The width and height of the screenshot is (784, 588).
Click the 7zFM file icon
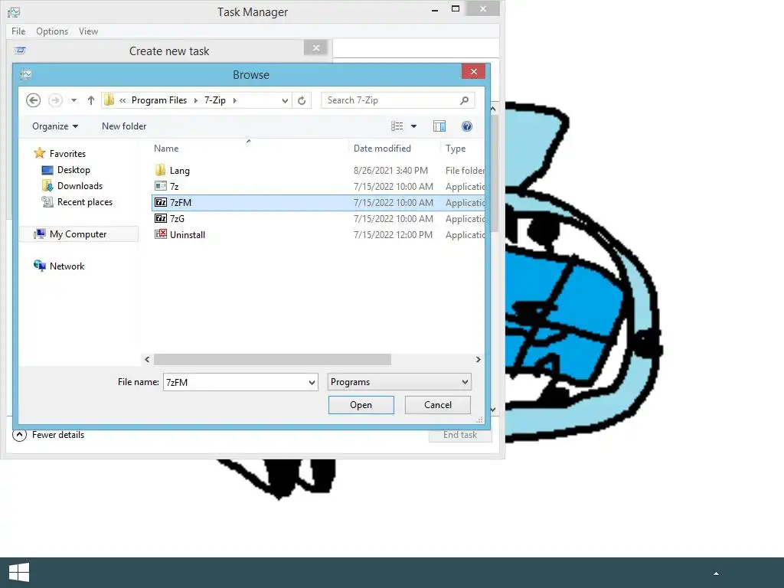[161, 202]
